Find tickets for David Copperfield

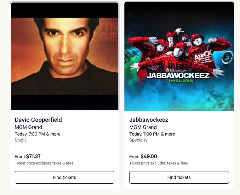(x=65, y=177)
